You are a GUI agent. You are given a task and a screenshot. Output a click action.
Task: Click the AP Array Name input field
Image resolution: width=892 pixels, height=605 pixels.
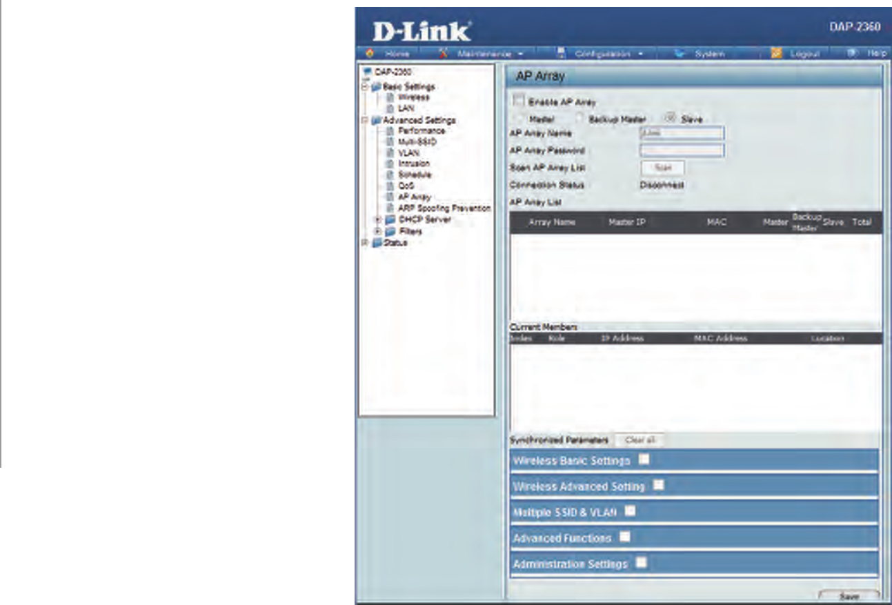682,133
